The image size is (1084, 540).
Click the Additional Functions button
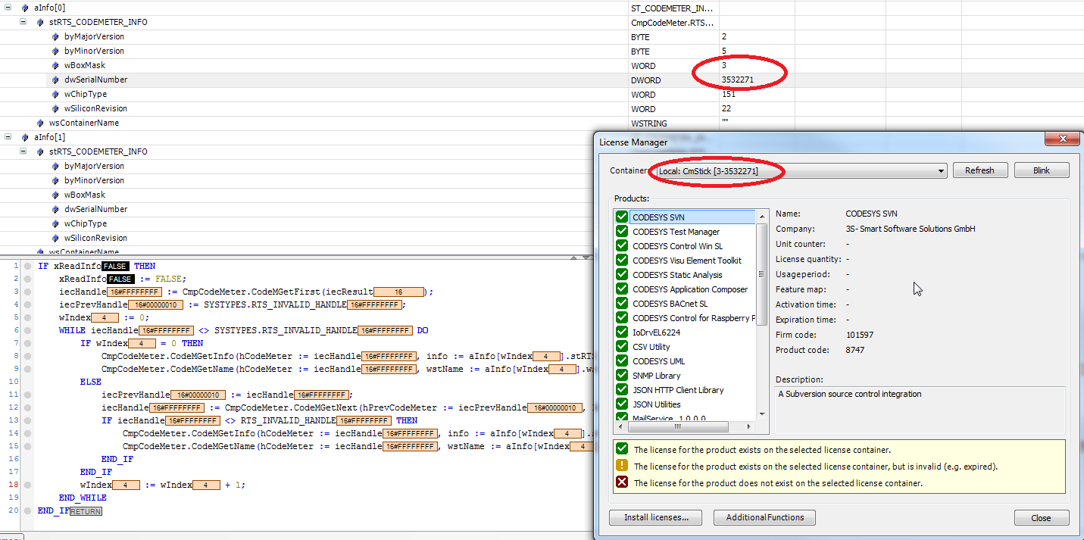click(764, 518)
